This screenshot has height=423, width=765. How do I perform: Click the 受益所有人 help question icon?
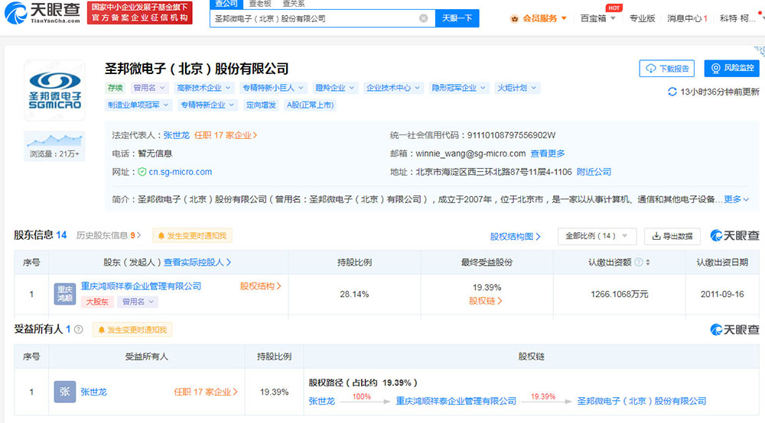(x=79, y=330)
